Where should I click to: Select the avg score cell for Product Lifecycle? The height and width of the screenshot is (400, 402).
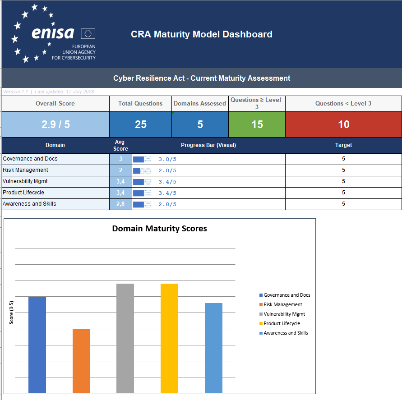[x=120, y=193]
